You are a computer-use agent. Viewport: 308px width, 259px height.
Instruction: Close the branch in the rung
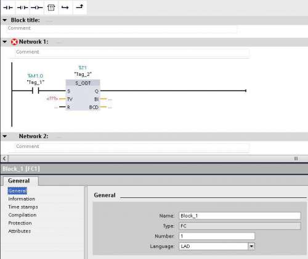coord(79,7)
